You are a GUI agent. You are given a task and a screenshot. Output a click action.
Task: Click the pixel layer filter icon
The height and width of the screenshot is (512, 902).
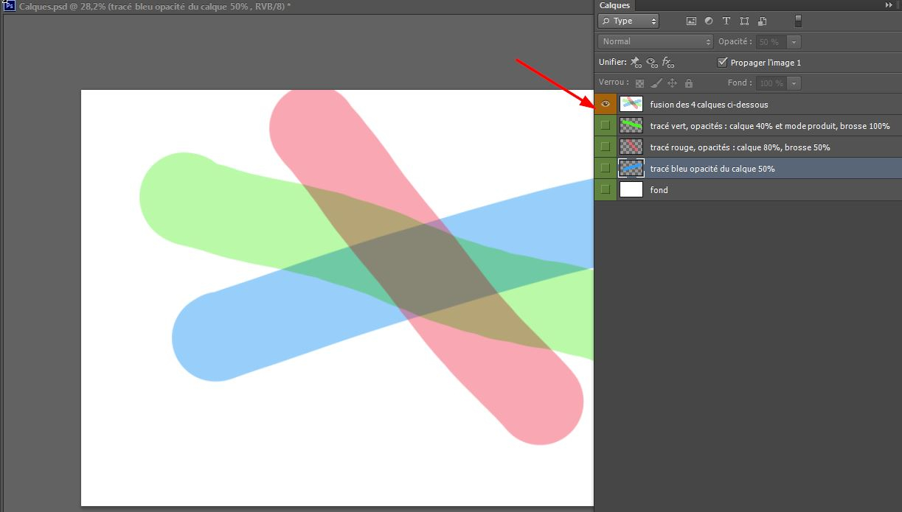point(691,21)
